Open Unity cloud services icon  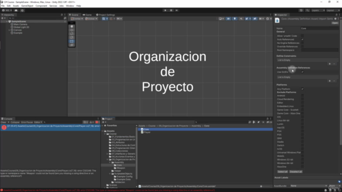[16, 10]
